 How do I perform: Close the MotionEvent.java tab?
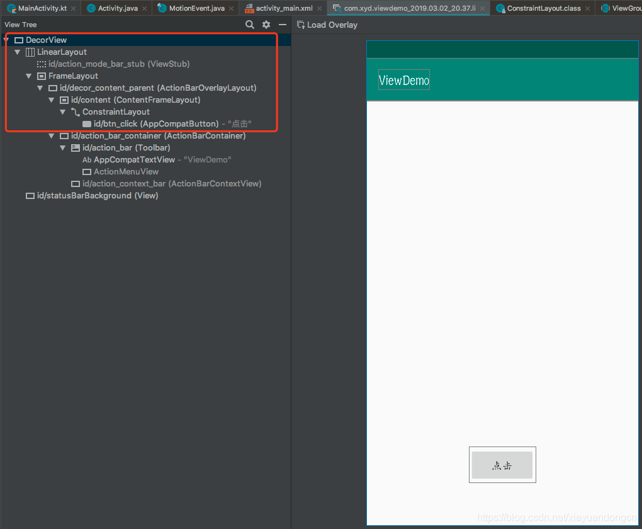[232, 8]
